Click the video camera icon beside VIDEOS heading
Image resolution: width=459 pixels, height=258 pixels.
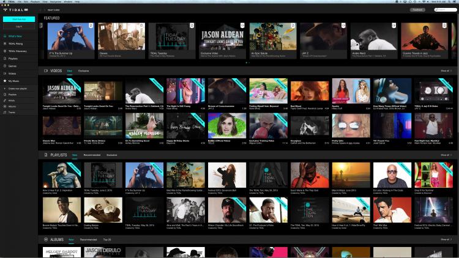click(x=46, y=71)
